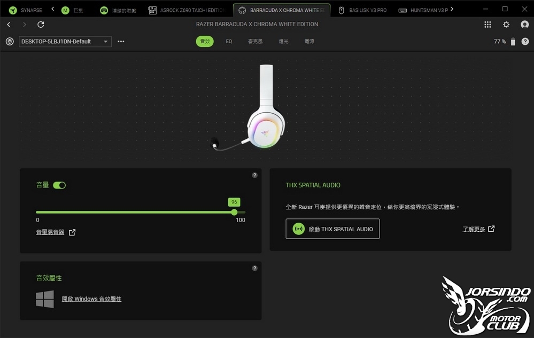Click the Barracuda X headset image
Screen dimensions: 534x338
click(x=249, y=107)
